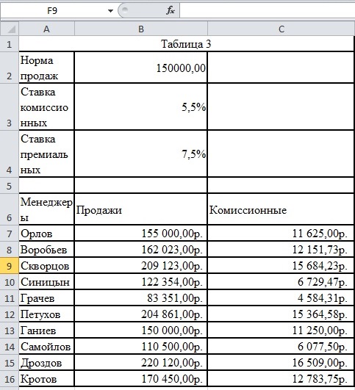Click sales value 122 354,00р.
Viewport: 355px width, 390px height.
tap(140, 282)
